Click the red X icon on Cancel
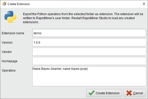Image resolution: width=148 pixels, height=99 pixels. point(129,93)
